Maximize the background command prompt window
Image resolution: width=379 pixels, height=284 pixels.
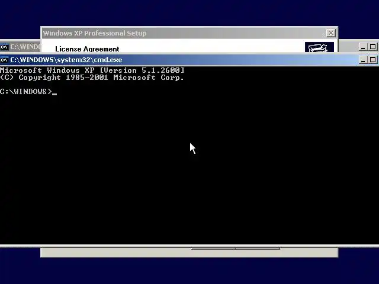tap(372, 47)
